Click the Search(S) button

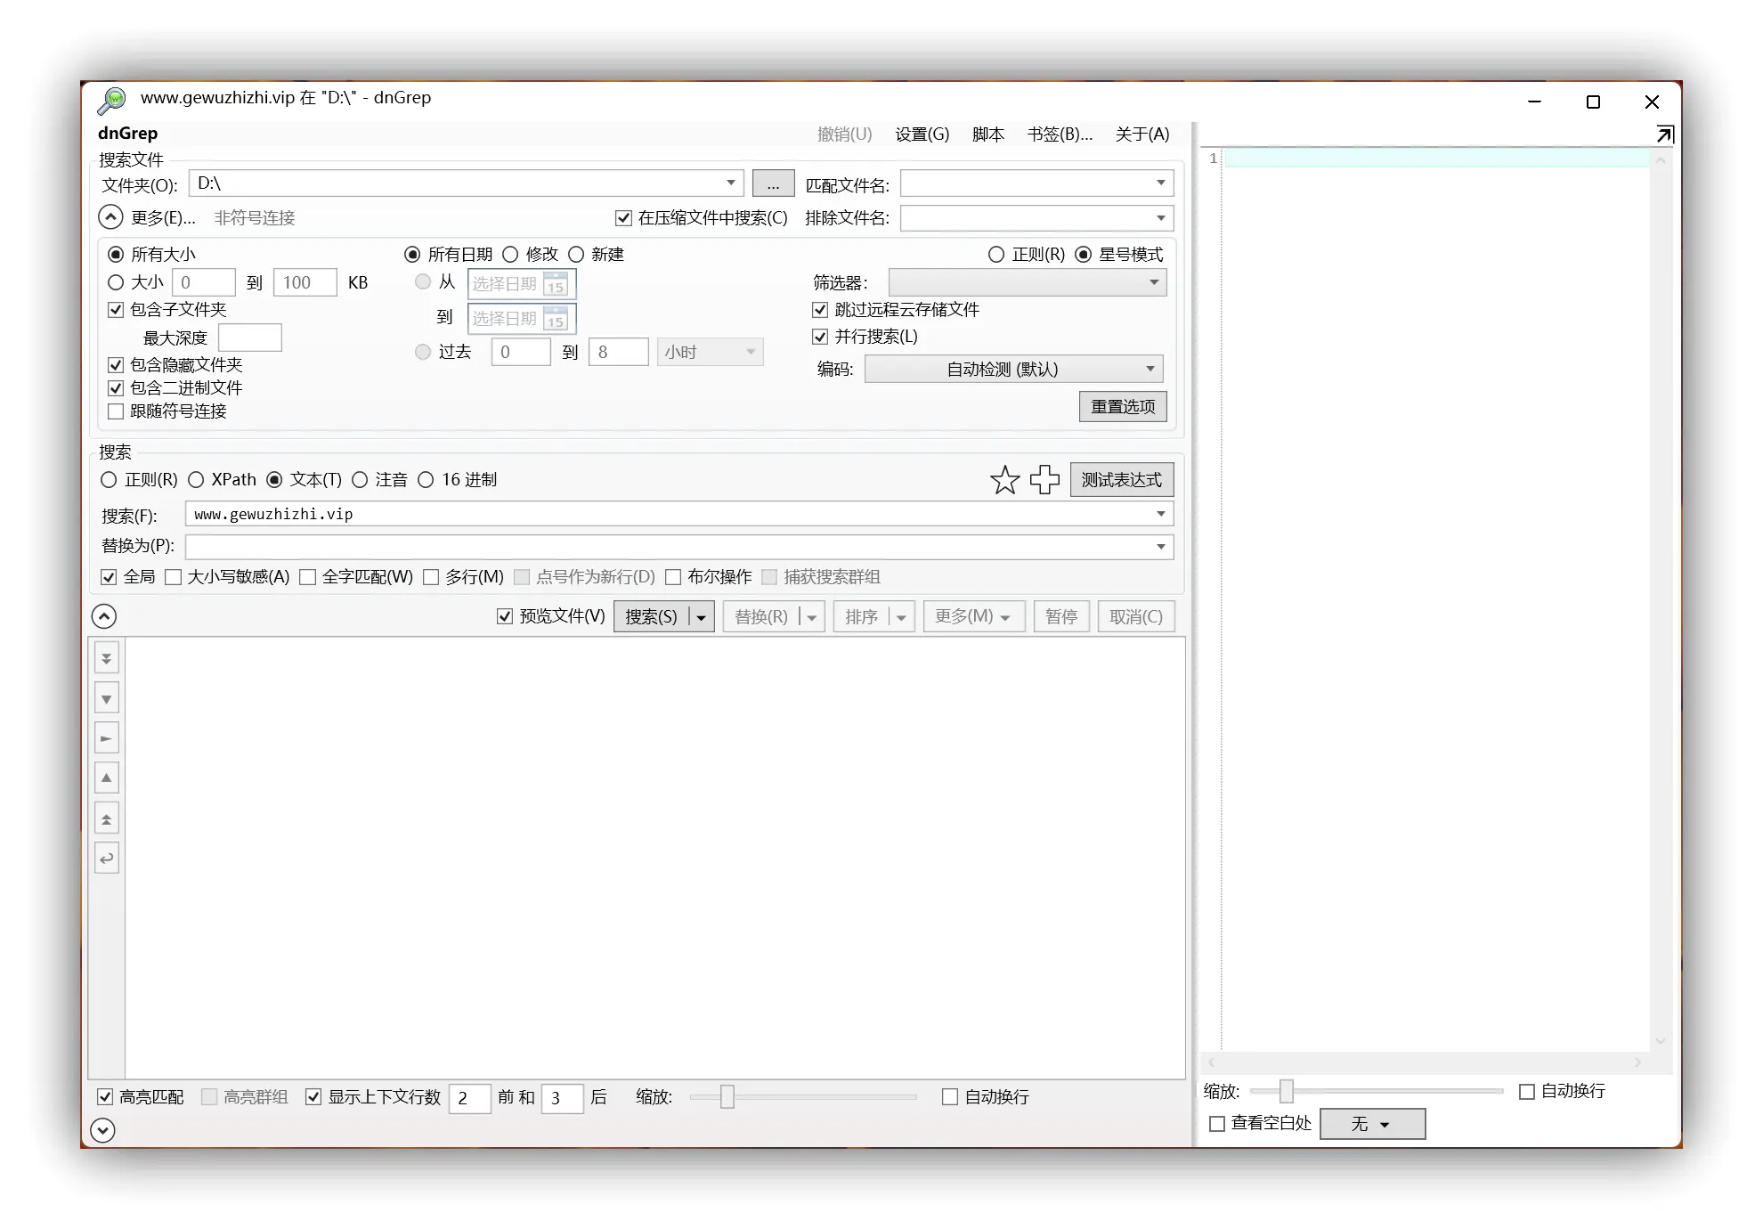[x=652, y=617]
